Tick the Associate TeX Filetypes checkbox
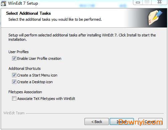The height and width of the screenshot is (130, 168). pos(14,99)
